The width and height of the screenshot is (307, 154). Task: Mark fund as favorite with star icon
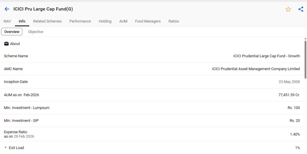click(288, 9)
